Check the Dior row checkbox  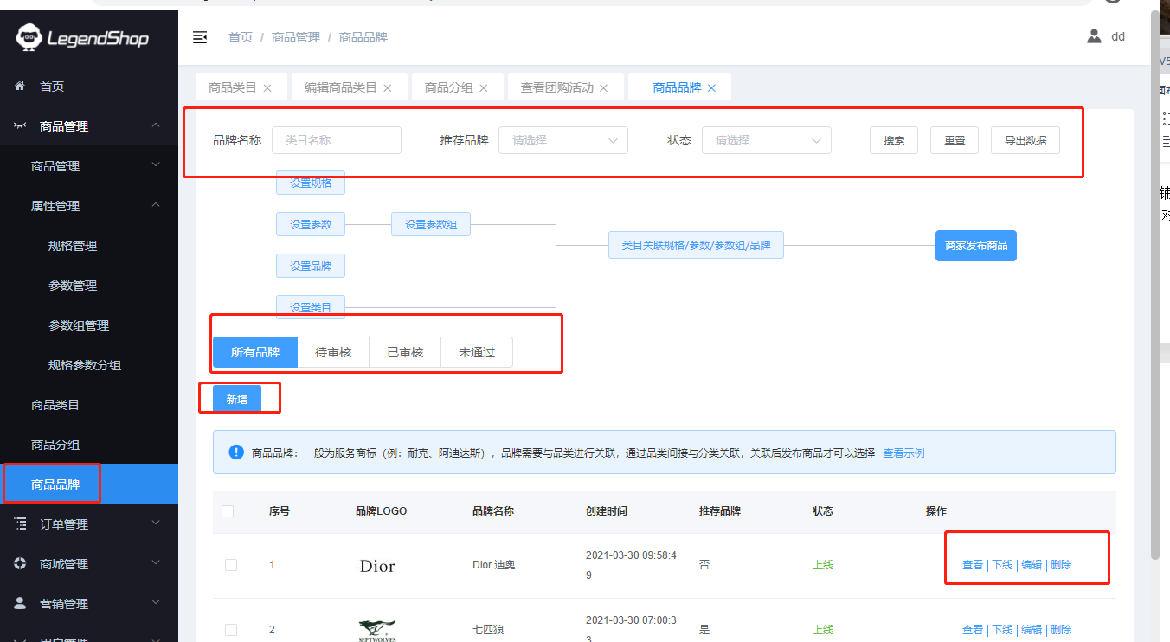231,565
